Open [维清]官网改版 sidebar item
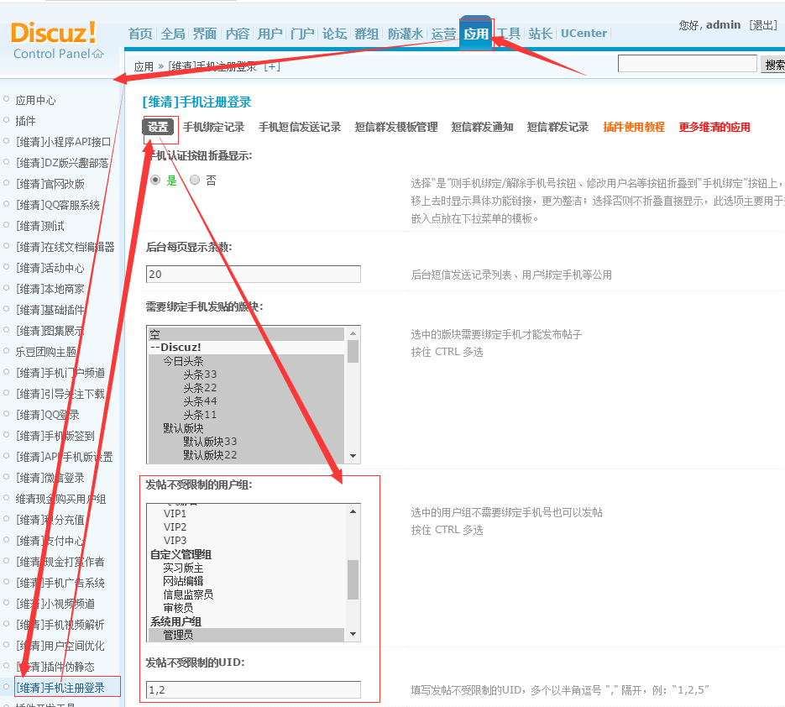Viewport: 785px width, 707px height. 50,184
